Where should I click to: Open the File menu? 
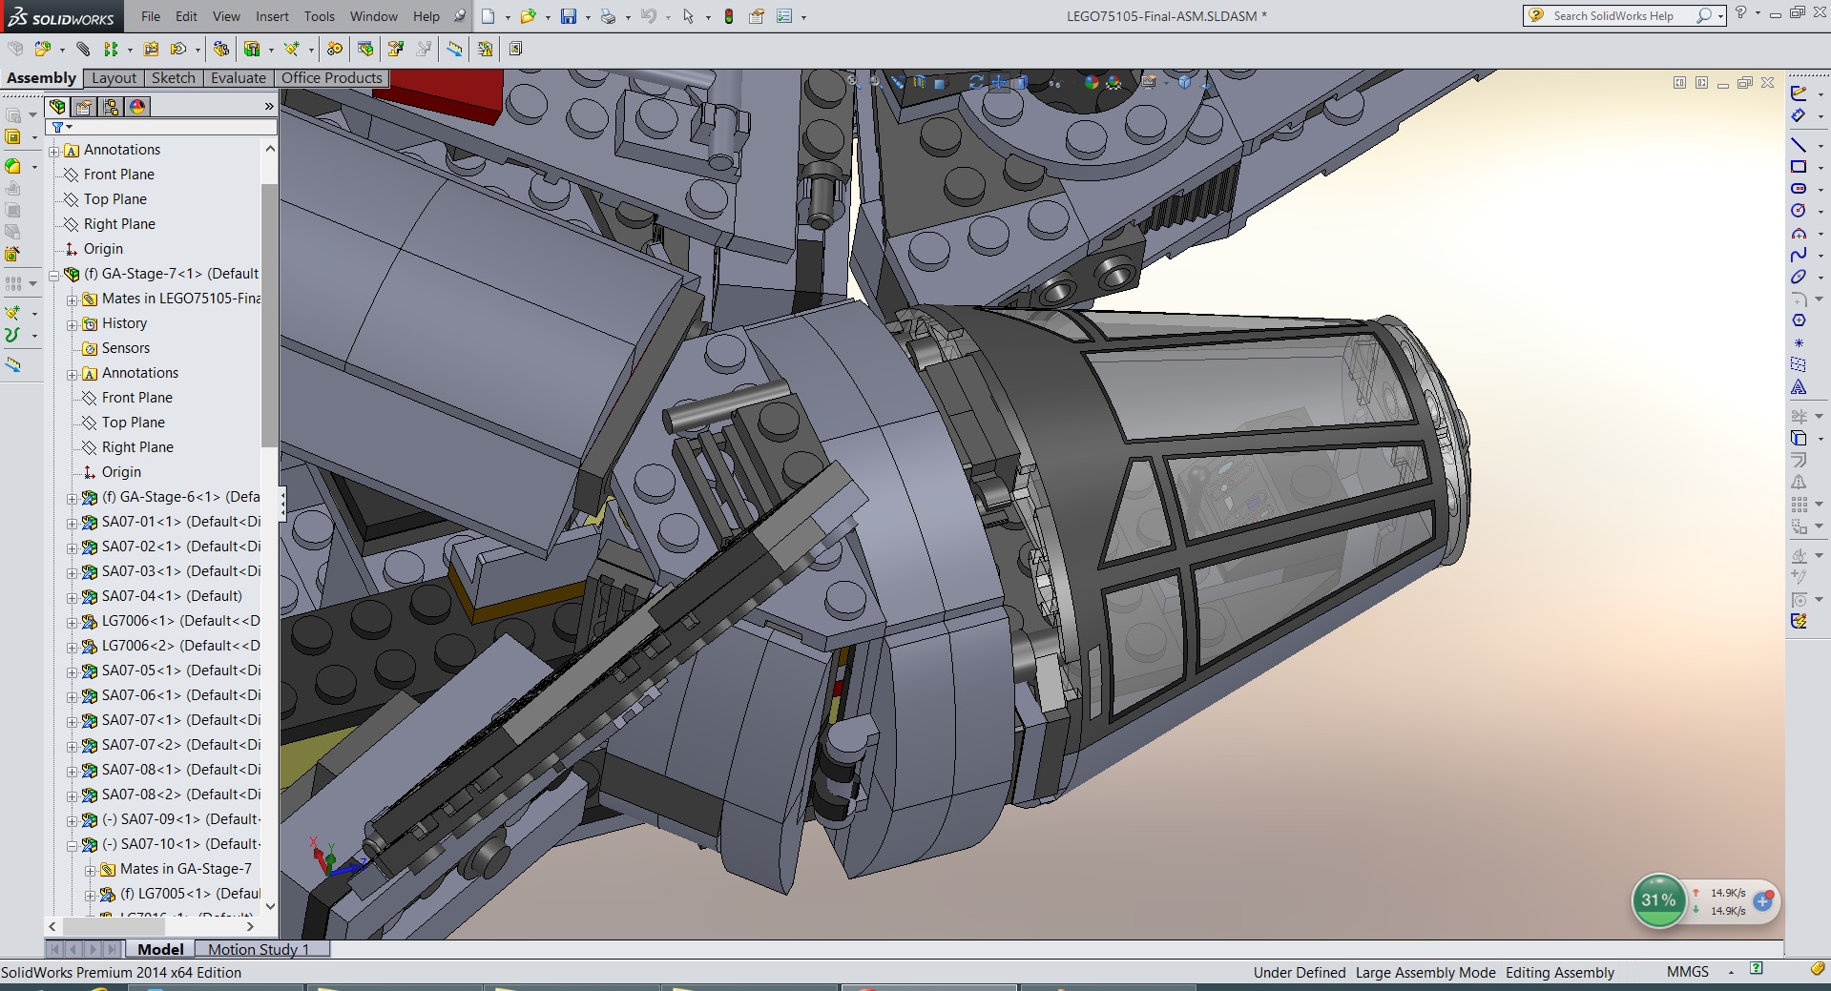(151, 16)
